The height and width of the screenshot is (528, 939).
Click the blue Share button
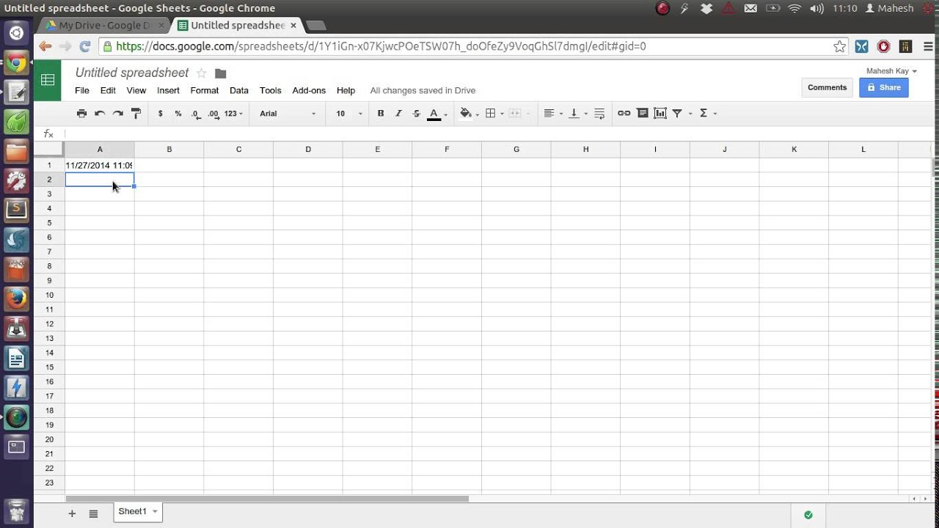point(883,87)
